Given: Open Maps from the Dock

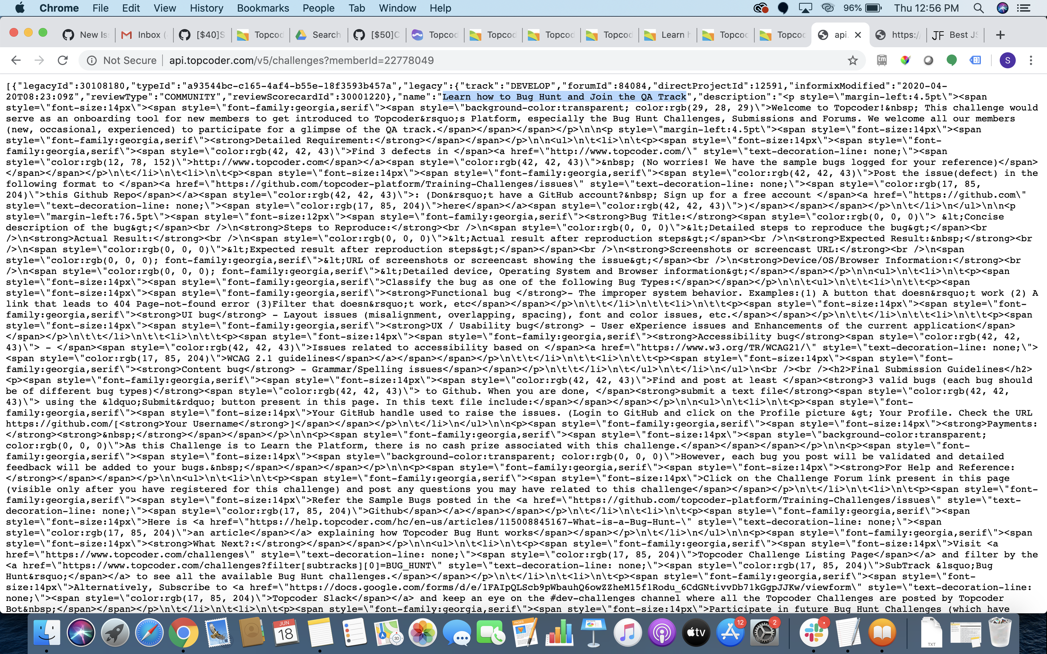Looking at the screenshot, I should click(x=388, y=632).
